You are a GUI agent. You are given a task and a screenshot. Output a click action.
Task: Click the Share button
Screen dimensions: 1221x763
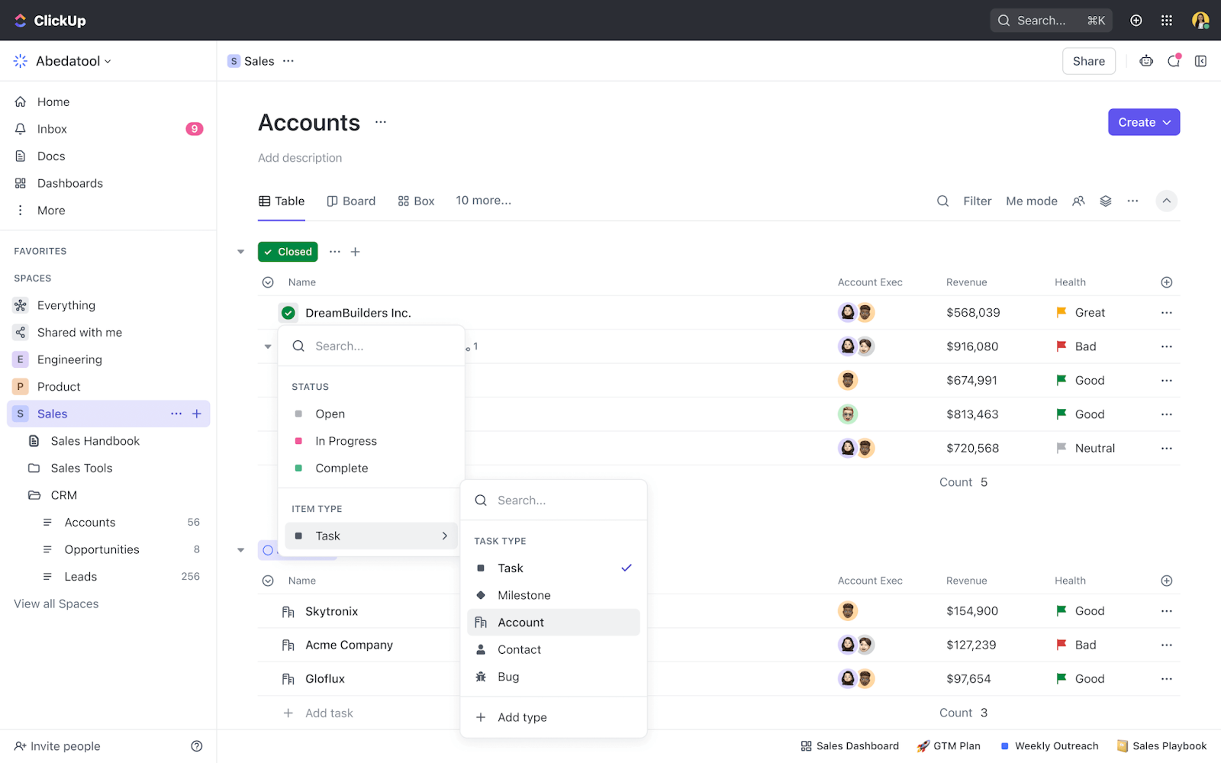[x=1089, y=61]
